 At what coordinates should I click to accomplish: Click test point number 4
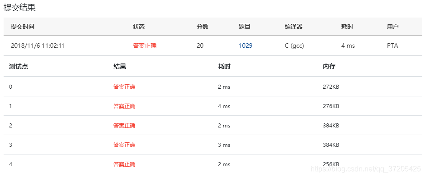10,164
